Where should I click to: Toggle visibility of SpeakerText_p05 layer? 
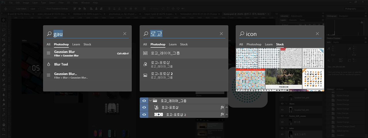[282, 98]
